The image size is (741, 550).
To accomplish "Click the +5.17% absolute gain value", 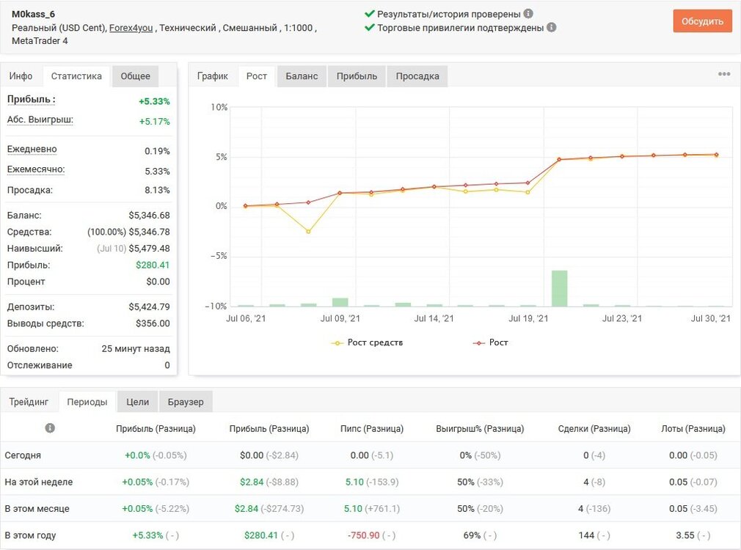I will click(x=154, y=122).
